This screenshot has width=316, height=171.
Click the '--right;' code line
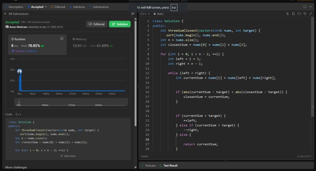[x=191, y=130]
